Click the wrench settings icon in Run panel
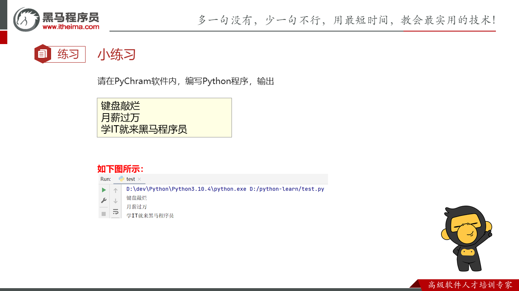 (104, 201)
